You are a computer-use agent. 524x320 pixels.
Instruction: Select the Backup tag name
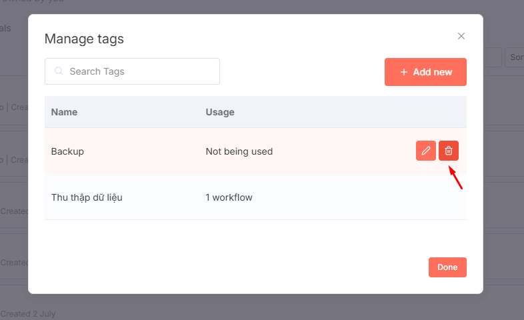pyautogui.click(x=67, y=151)
